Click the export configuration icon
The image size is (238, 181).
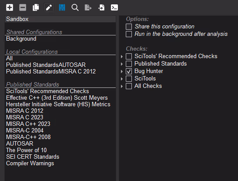coord(88,7)
